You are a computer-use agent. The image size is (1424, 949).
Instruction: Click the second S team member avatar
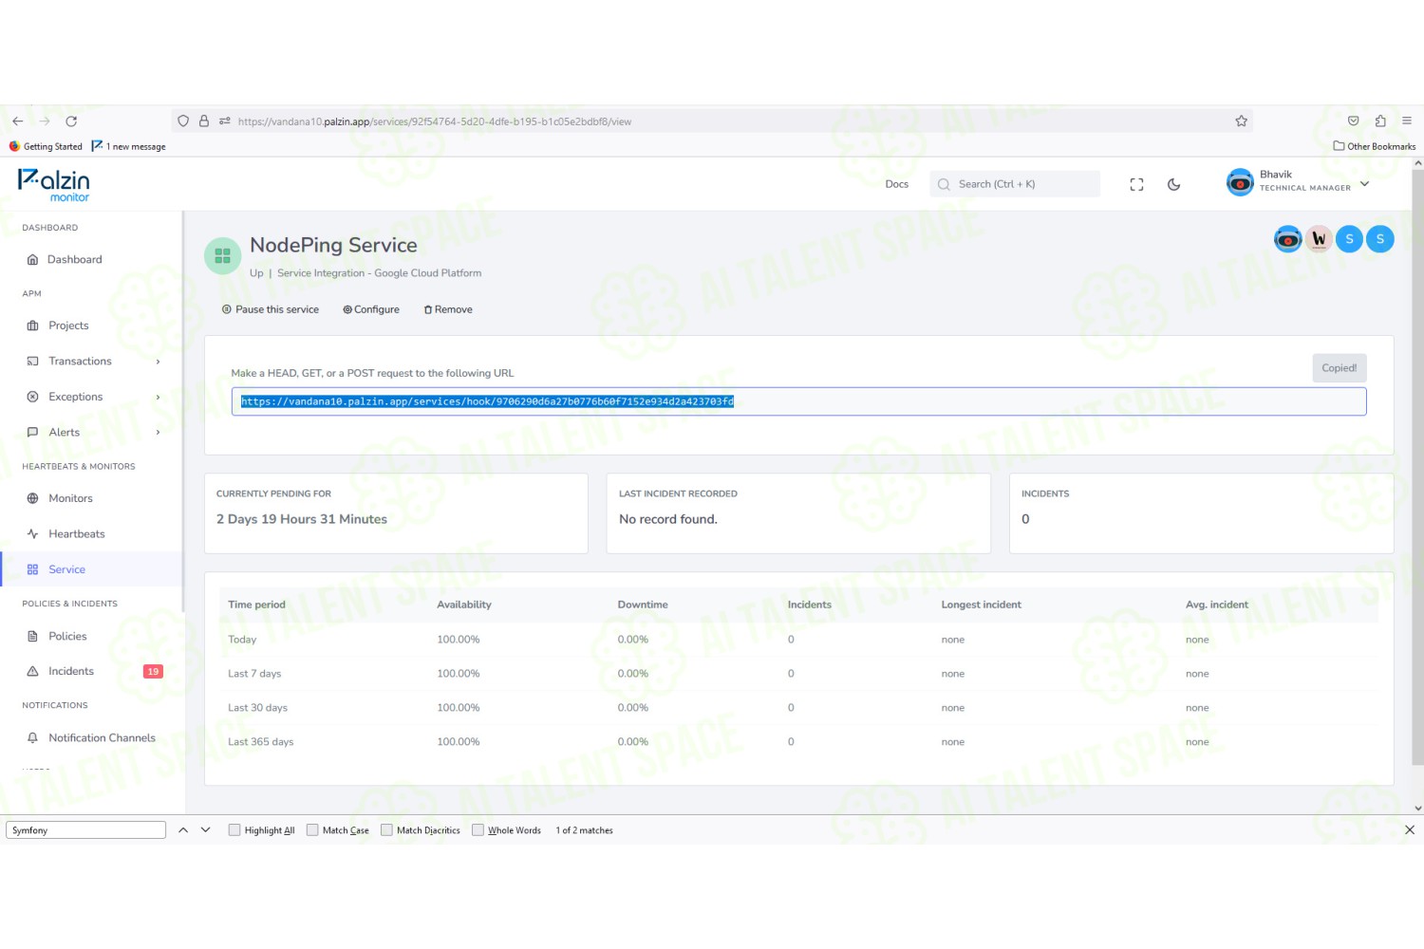(1380, 239)
